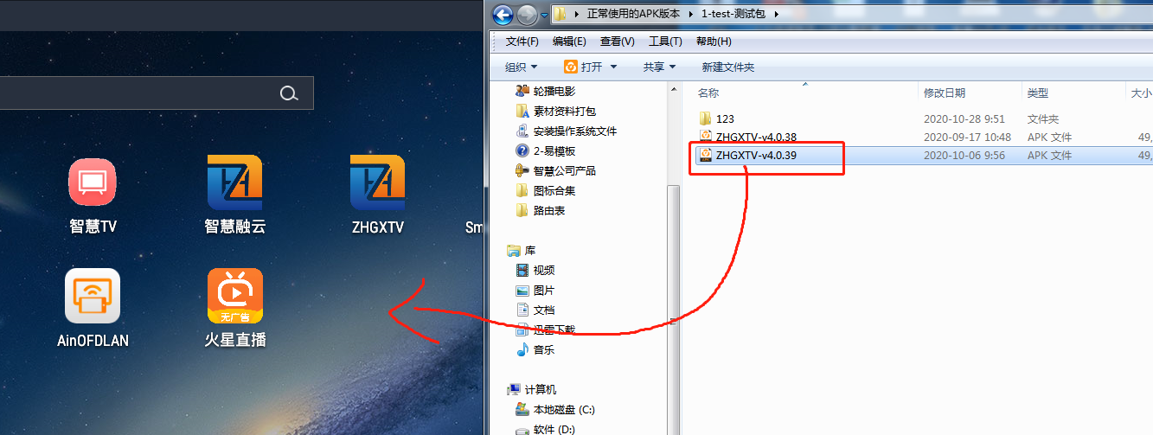Click the search magnifier icon

point(289,93)
